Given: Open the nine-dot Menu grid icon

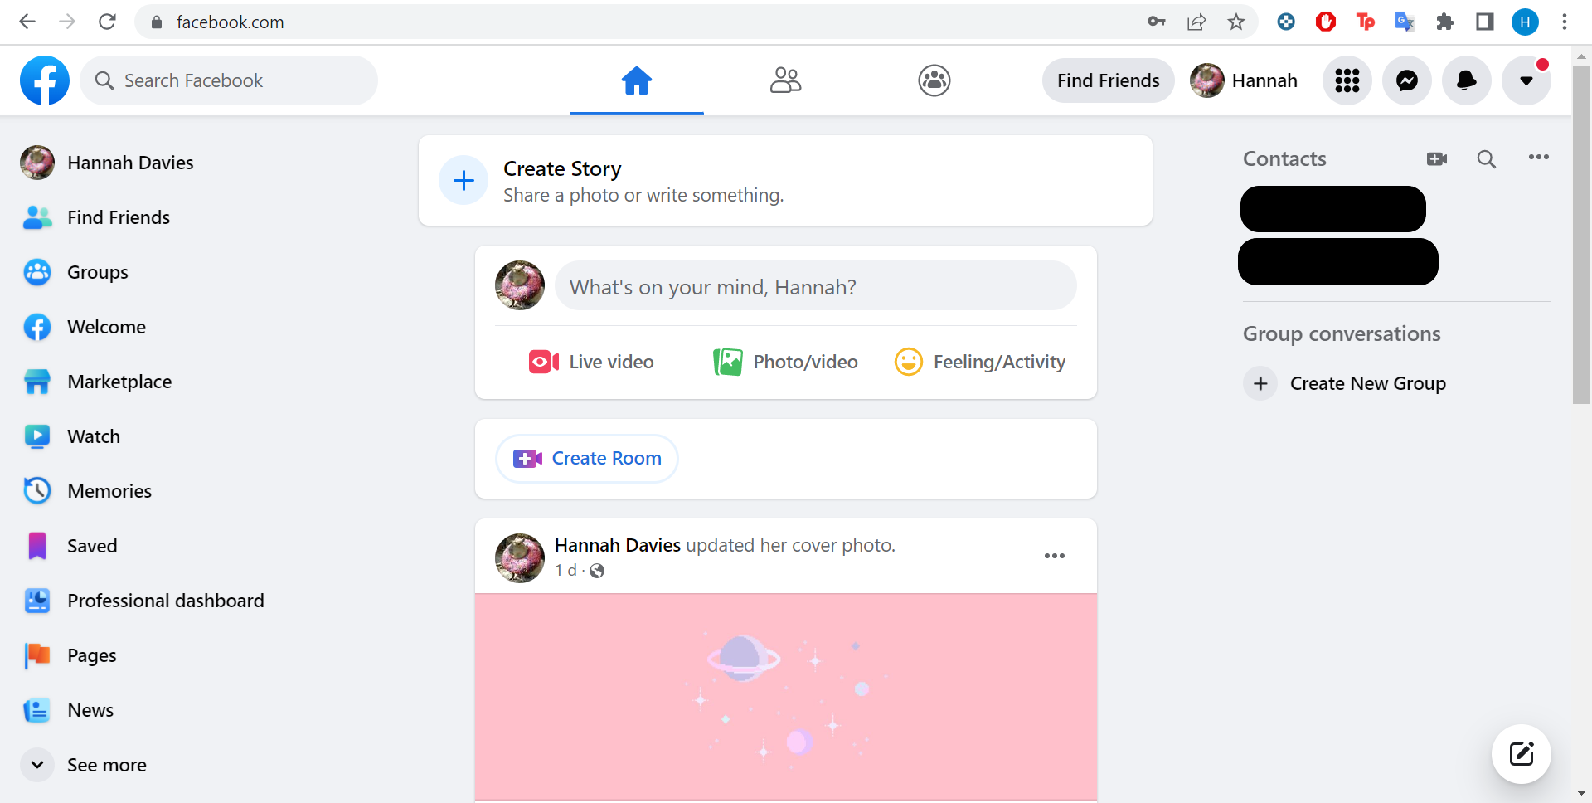Looking at the screenshot, I should (x=1347, y=80).
